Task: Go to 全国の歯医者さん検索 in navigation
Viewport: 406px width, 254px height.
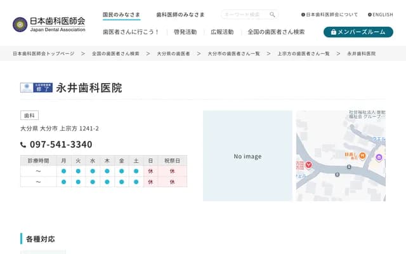Action: pos(276,32)
